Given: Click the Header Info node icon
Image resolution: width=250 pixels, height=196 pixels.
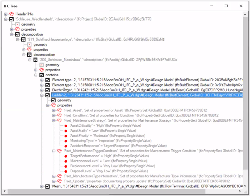Looking at the screenshot, I should pos(11,14).
